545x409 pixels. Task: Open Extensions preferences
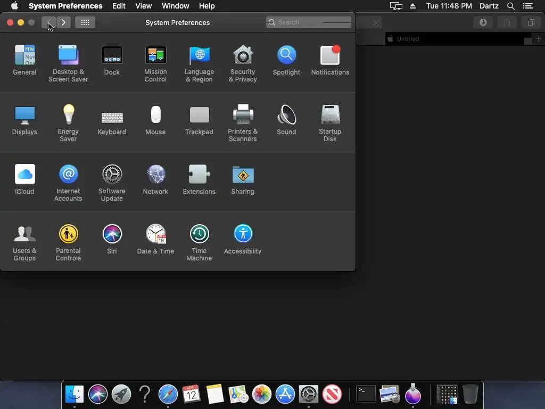pos(199,179)
